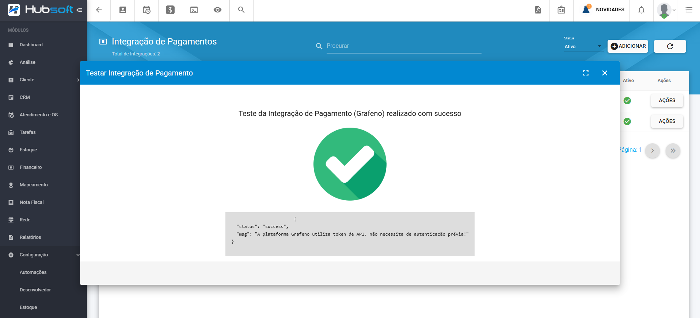Close the Testar Integração de Pagamento dialog
This screenshot has width=700, height=318.
click(x=605, y=73)
